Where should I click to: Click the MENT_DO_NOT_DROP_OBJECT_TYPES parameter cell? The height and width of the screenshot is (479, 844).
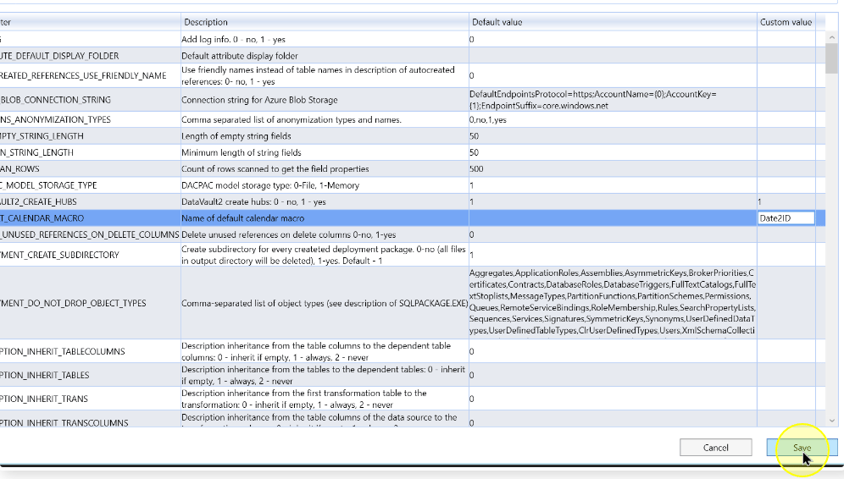pos(90,303)
